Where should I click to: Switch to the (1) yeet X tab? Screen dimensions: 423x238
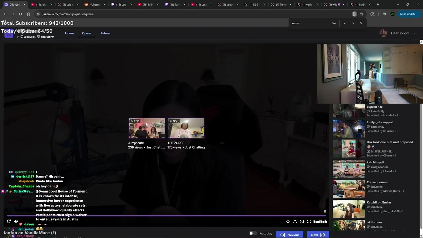tap(227, 5)
